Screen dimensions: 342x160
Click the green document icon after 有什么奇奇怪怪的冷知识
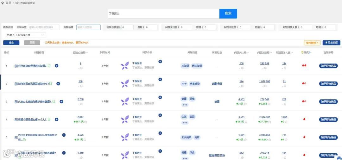click(49, 66)
